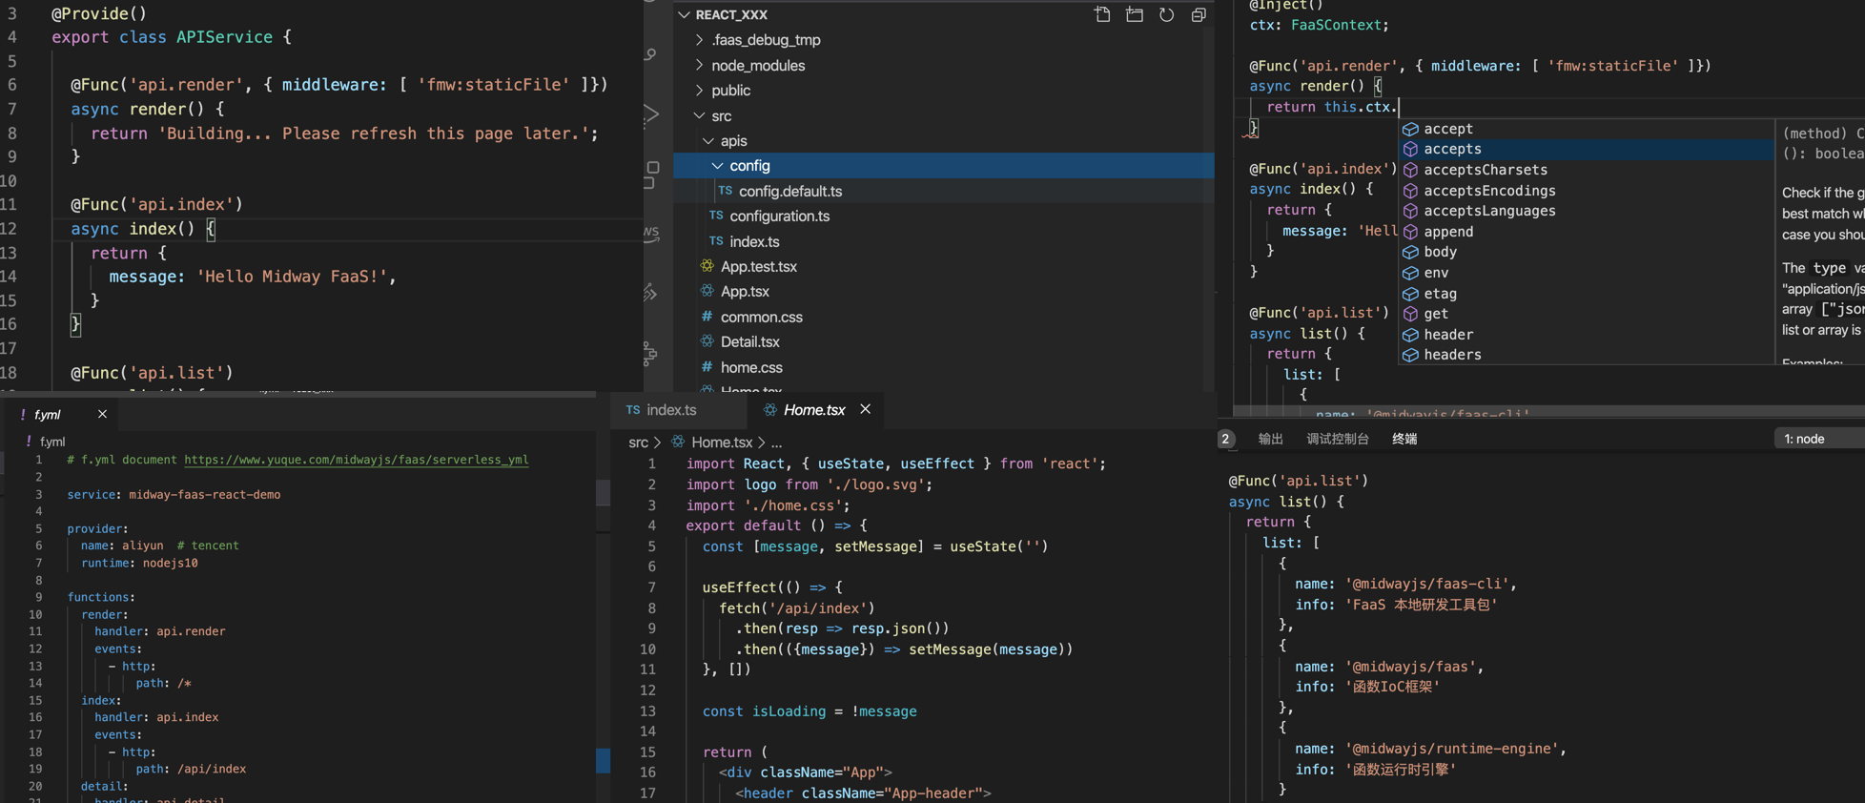1865x803 pixels.
Task: Click the React icon beside App.tsx
Action: 707,291
